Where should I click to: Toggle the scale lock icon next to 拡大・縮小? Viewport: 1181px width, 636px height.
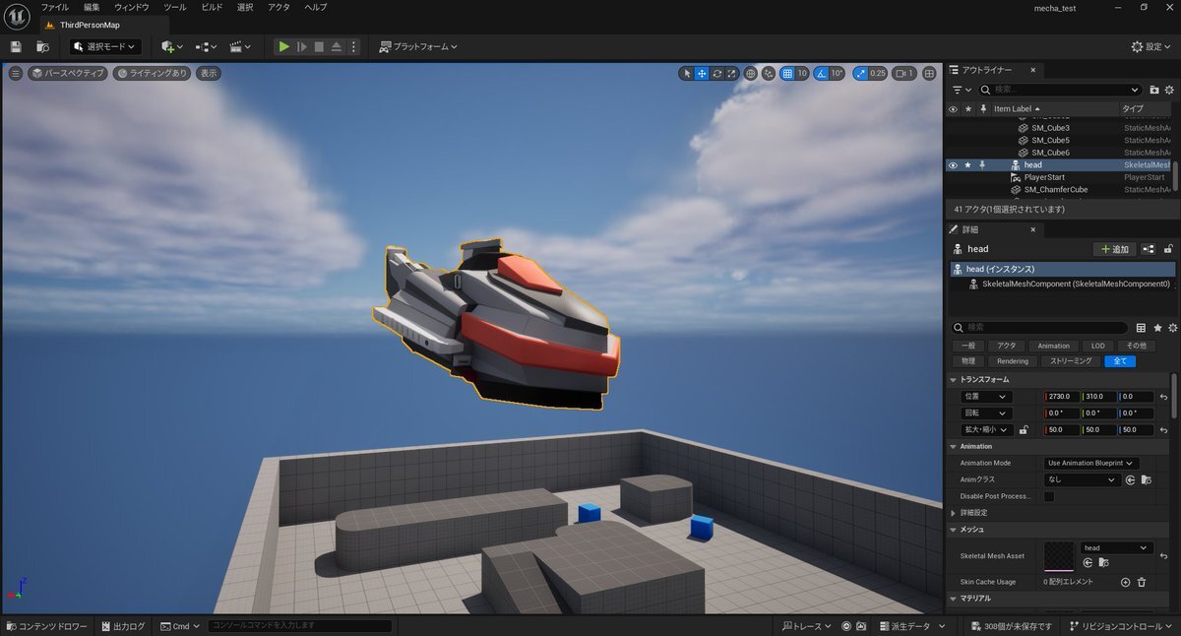(x=1024, y=430)
